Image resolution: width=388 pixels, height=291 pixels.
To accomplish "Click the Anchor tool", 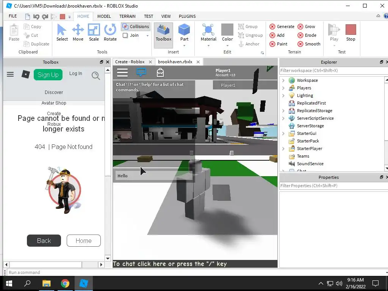I will click(x=249, y=44).
